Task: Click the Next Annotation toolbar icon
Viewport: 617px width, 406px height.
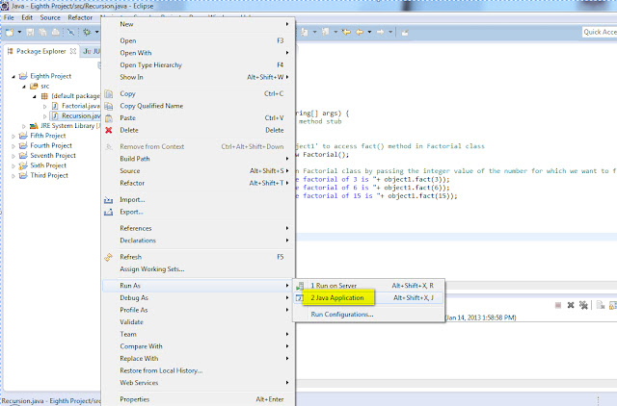Action: click(305, 32)
